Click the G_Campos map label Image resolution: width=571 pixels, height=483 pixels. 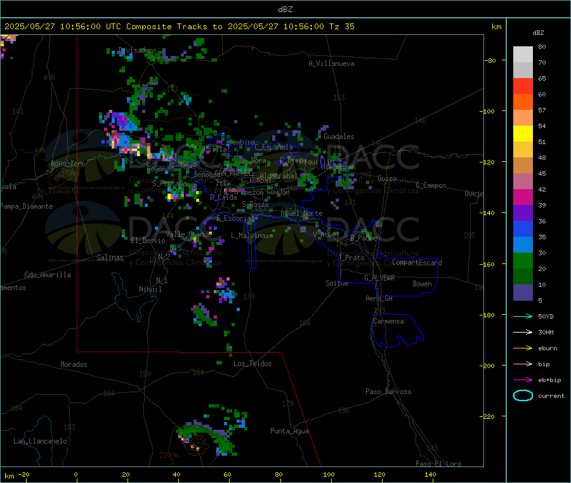pyautogui.click(x=431, y=185)
